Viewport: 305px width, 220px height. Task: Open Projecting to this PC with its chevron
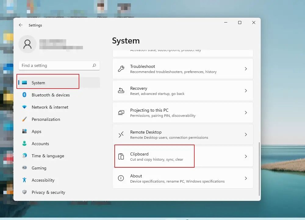pos(246,112)
